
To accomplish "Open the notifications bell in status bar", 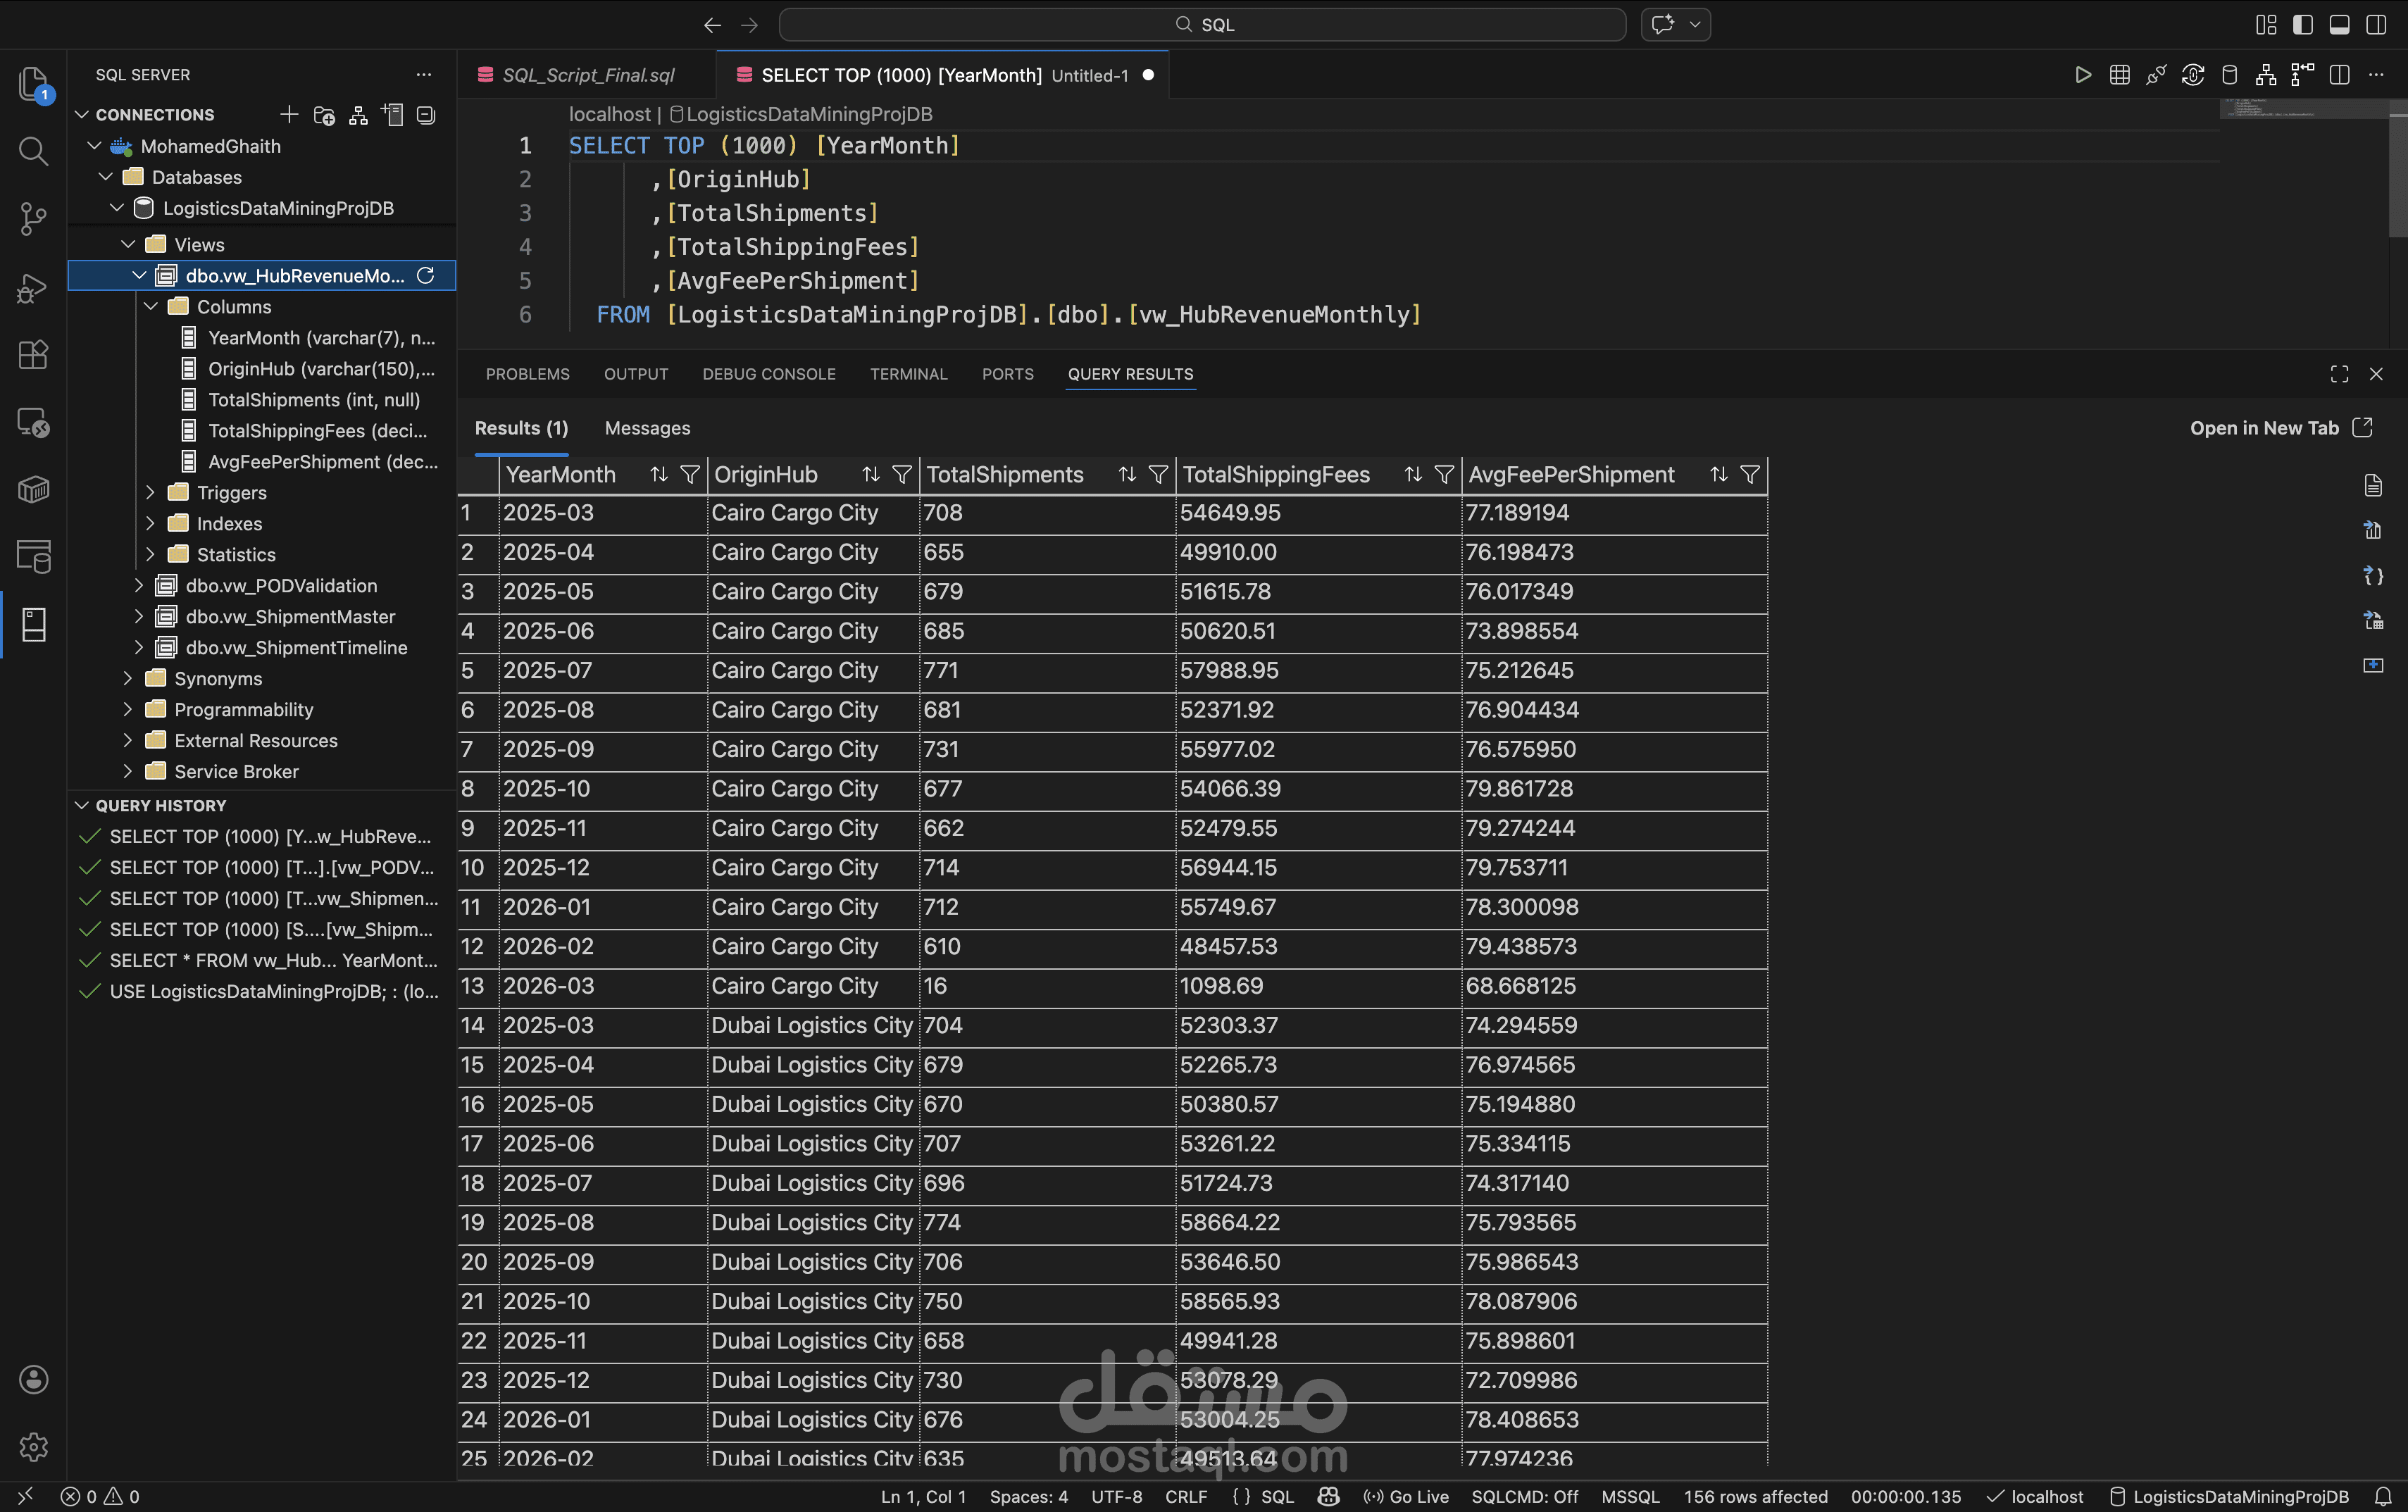I will tap(2383, 1497).
